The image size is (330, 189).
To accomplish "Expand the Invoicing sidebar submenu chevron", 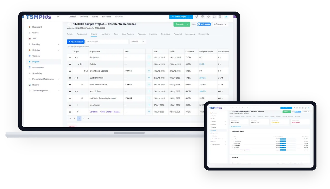I will point(59,44).
